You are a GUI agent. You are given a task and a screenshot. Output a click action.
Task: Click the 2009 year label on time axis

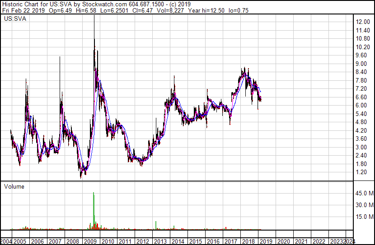pos(90,241)
